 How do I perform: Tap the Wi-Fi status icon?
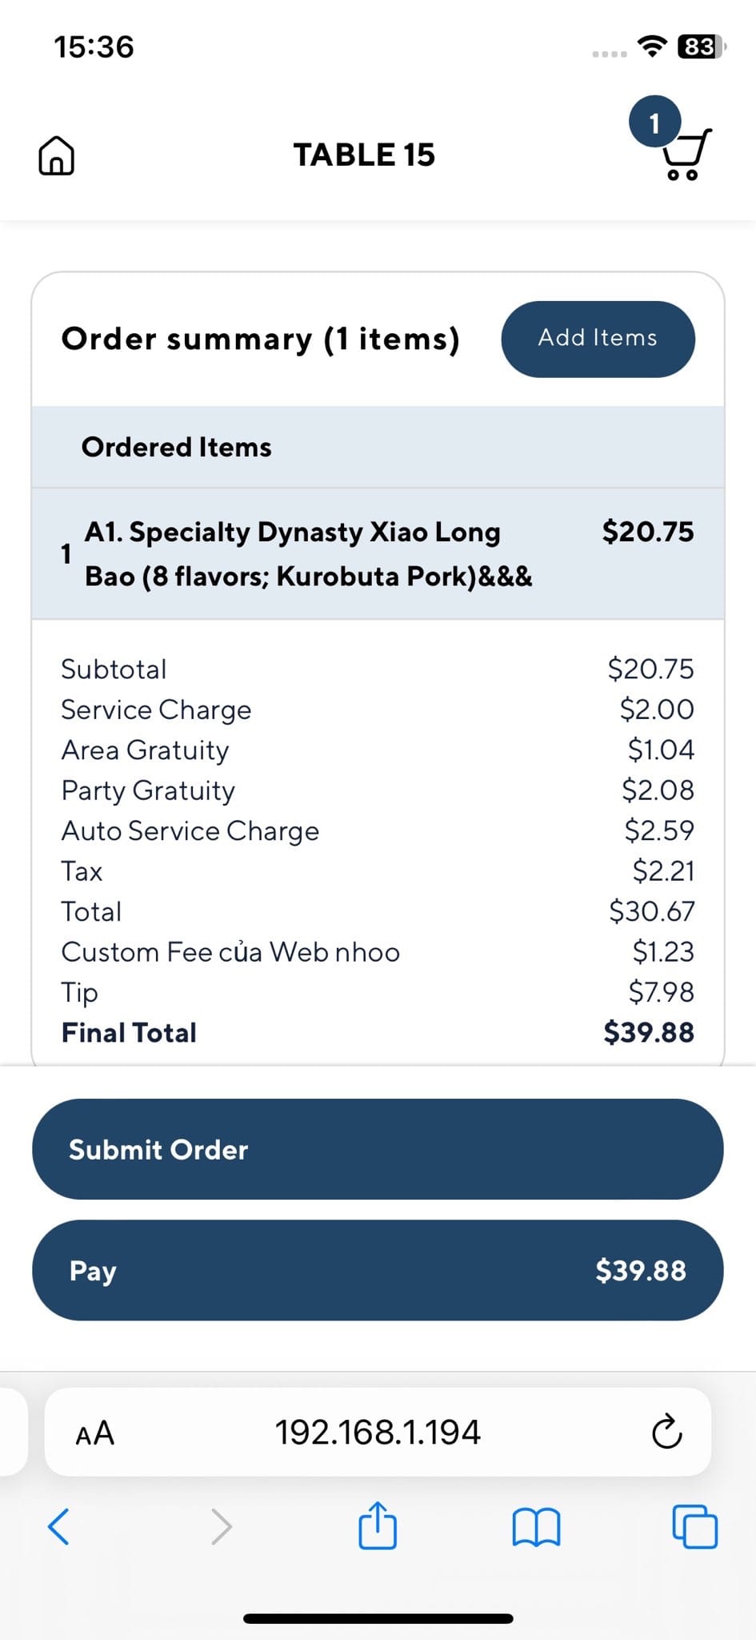(x=653, y=46)
